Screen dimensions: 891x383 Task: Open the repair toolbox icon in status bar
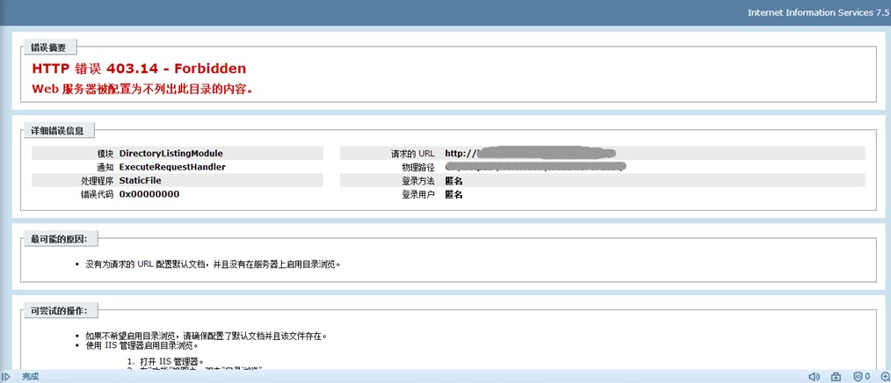pyautogui.click(x=837, y=377)
